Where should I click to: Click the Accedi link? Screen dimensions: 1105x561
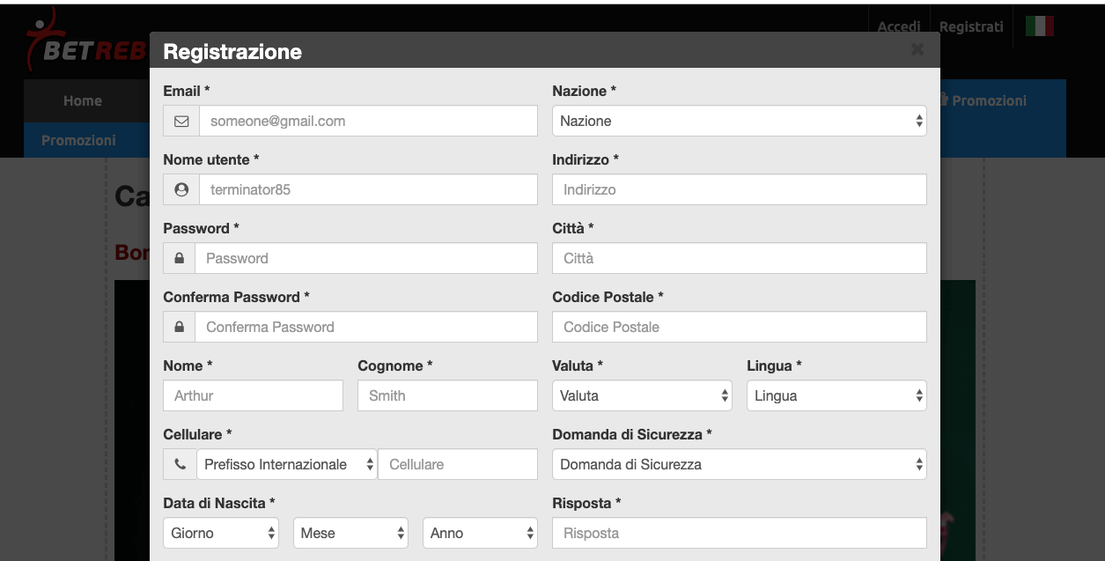[x=899, y=26]
